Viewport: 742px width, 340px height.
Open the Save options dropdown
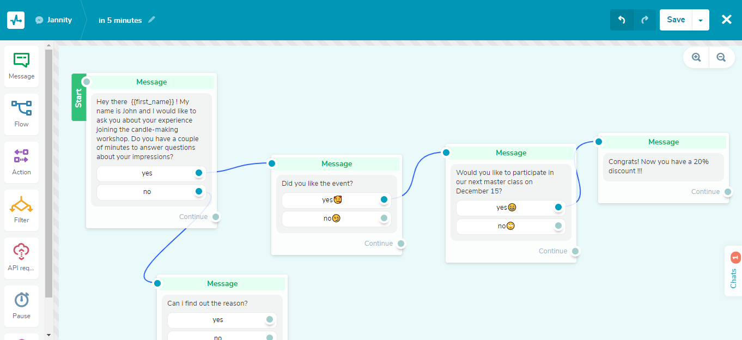point(701,19)
